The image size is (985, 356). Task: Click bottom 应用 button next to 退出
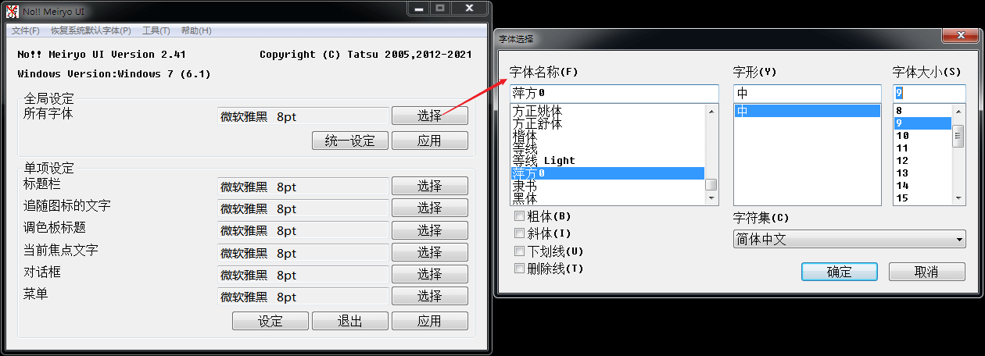(429, 321)
